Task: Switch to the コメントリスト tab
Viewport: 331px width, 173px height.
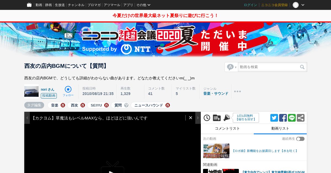Action: pyautogui.click(x=227, y=129)
